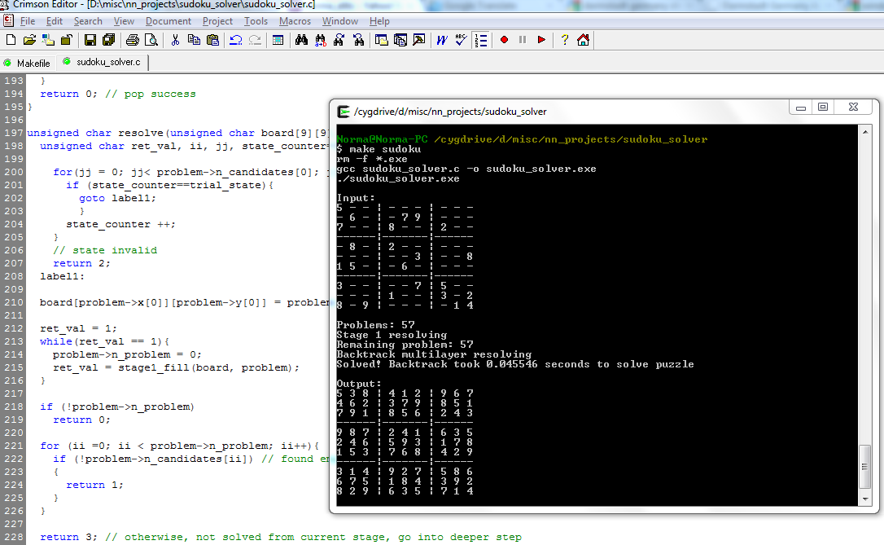The height and width of the screenshot is (545, 884).
Task: Click the Redo arrow icon
Action: click(x=255, y=40)
